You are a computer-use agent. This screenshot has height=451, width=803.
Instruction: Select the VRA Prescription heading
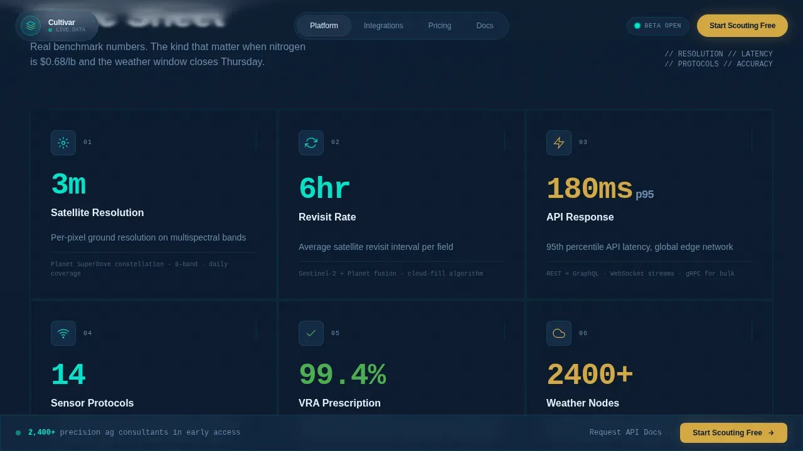[339, 403]
